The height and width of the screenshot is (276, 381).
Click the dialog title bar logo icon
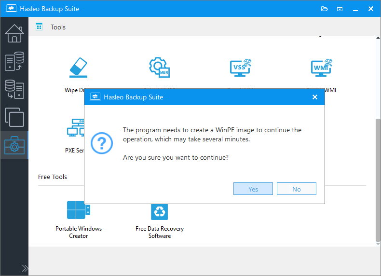95,97
